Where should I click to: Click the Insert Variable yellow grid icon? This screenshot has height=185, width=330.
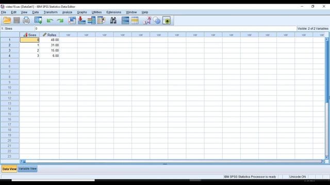pyautogui.click(x=135, y=21)
